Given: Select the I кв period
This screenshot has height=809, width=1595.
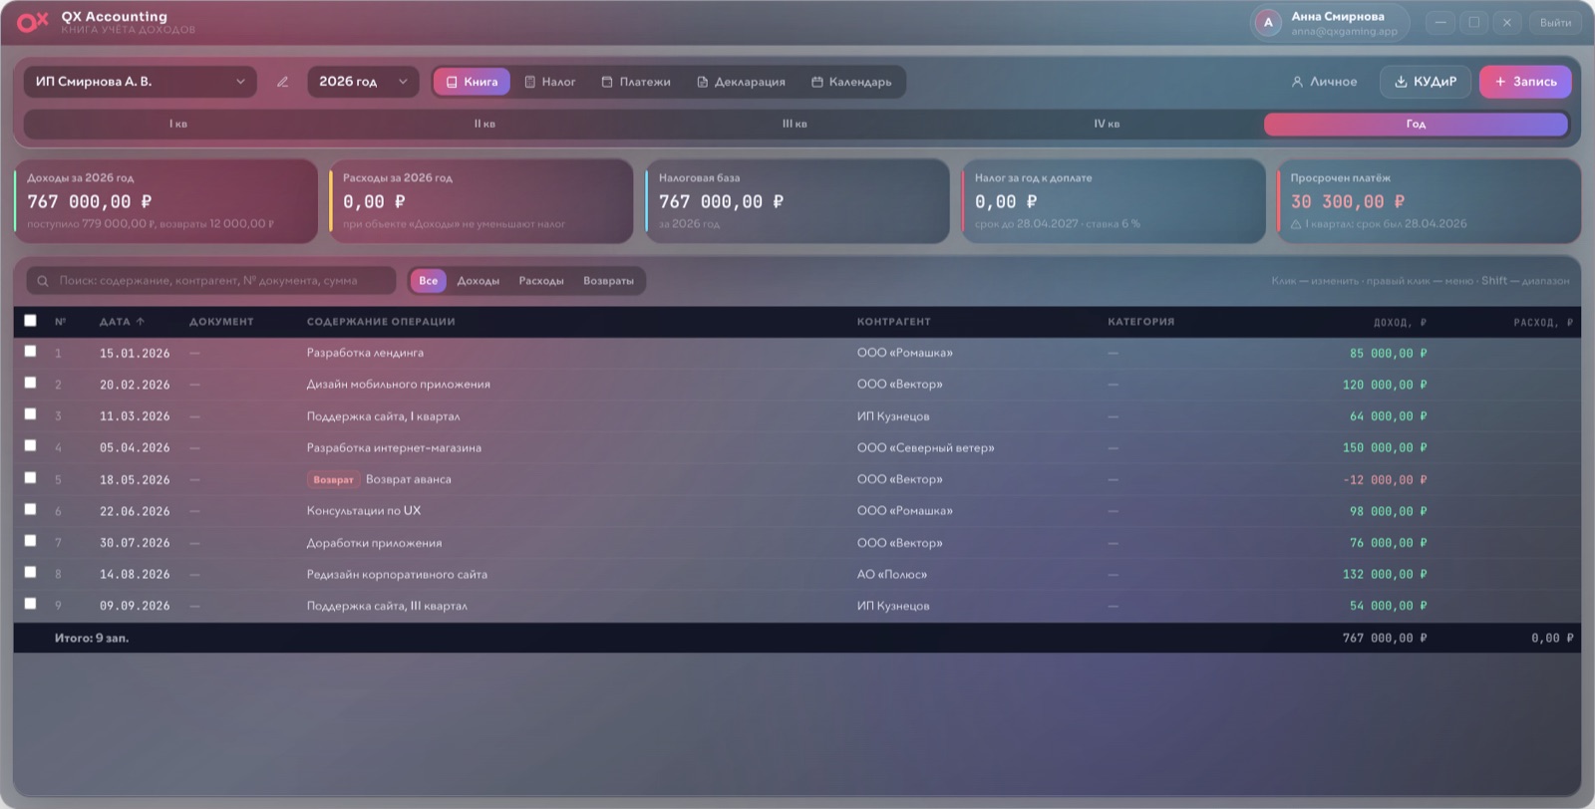Looking at the screenshot, I should (x=178, y=124).
